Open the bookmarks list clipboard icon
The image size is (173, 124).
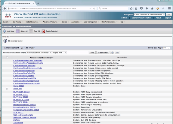click(136, 8)
